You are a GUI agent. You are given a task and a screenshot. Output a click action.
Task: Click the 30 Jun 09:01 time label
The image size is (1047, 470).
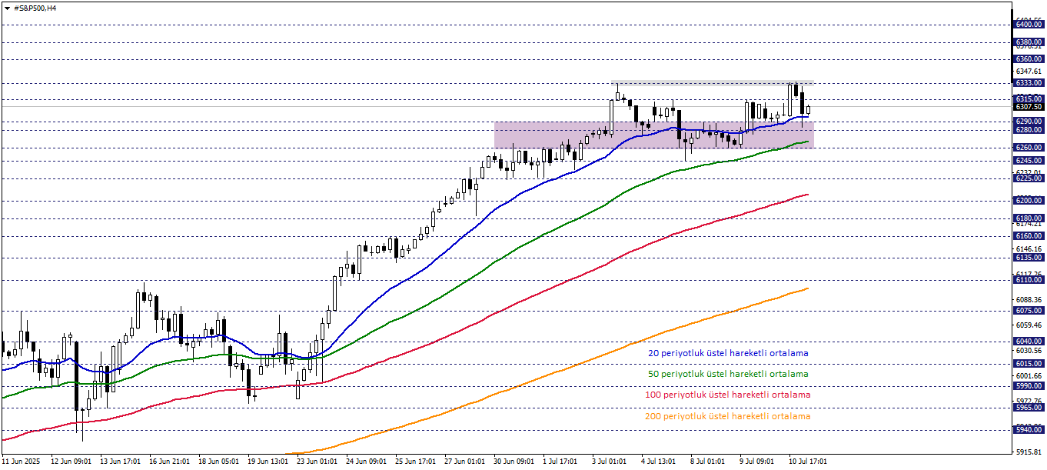(x=514, y=462)
